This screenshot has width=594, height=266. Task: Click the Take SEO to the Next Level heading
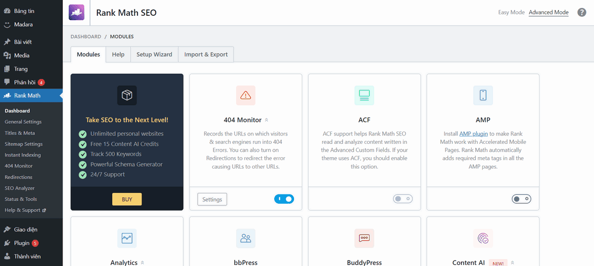[127, 120]
